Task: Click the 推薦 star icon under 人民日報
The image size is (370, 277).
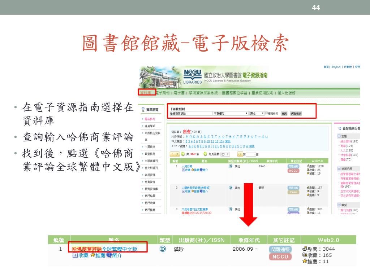Action: pyautogui.click(x=193, y=170)
